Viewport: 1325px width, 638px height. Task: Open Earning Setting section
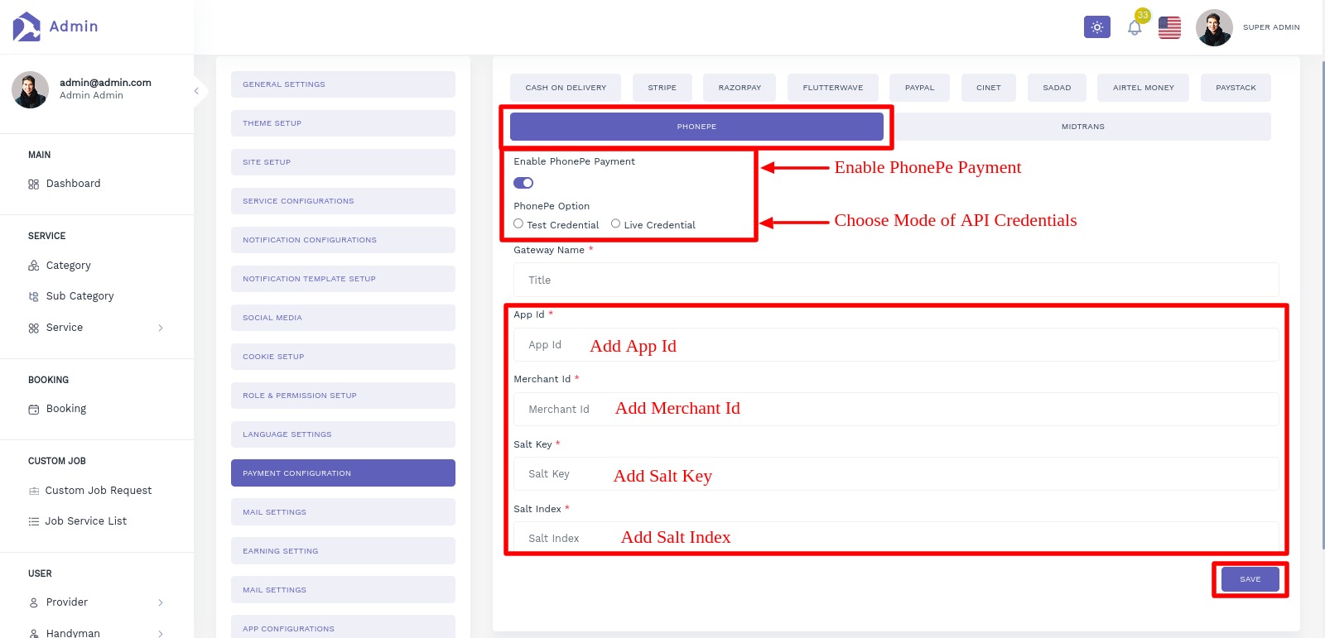click(x=343, y=551)
